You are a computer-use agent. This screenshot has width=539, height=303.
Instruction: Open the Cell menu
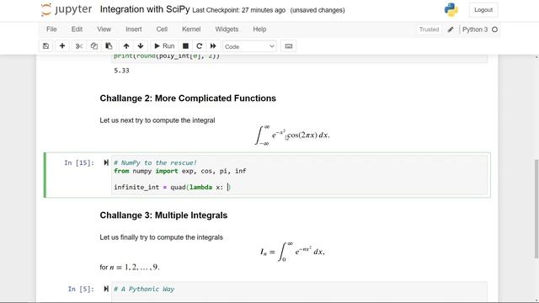coord(162,29)
